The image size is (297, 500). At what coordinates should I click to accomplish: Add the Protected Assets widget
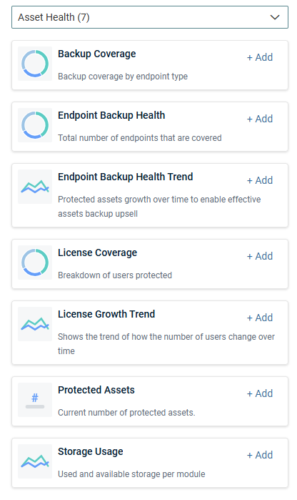point(260,394)
